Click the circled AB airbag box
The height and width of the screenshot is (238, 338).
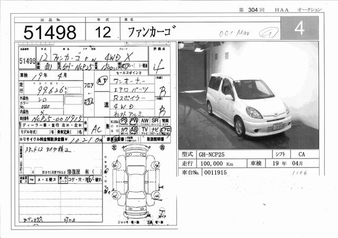(134, 130)
